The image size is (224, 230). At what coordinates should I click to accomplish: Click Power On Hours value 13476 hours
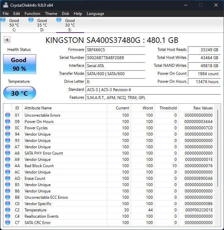click(x=204, y=81)
